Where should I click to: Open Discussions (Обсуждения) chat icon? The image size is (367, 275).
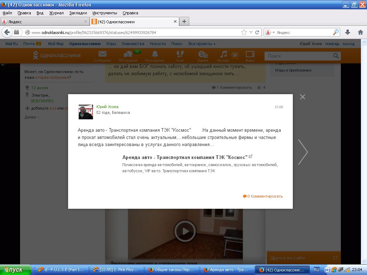128,54
